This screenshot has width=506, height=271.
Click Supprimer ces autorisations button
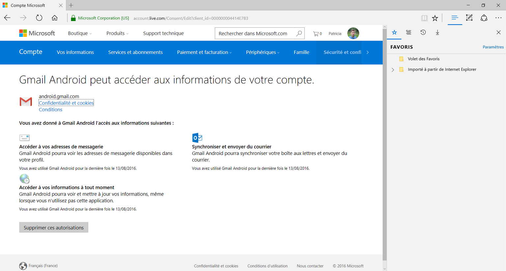(54, 228)
